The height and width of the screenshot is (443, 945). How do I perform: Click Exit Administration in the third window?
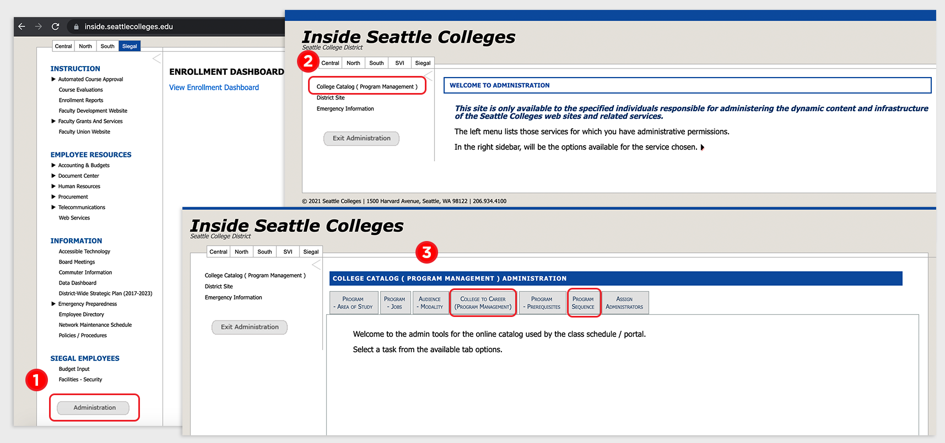pyautogui.click(x=250, y=327)
